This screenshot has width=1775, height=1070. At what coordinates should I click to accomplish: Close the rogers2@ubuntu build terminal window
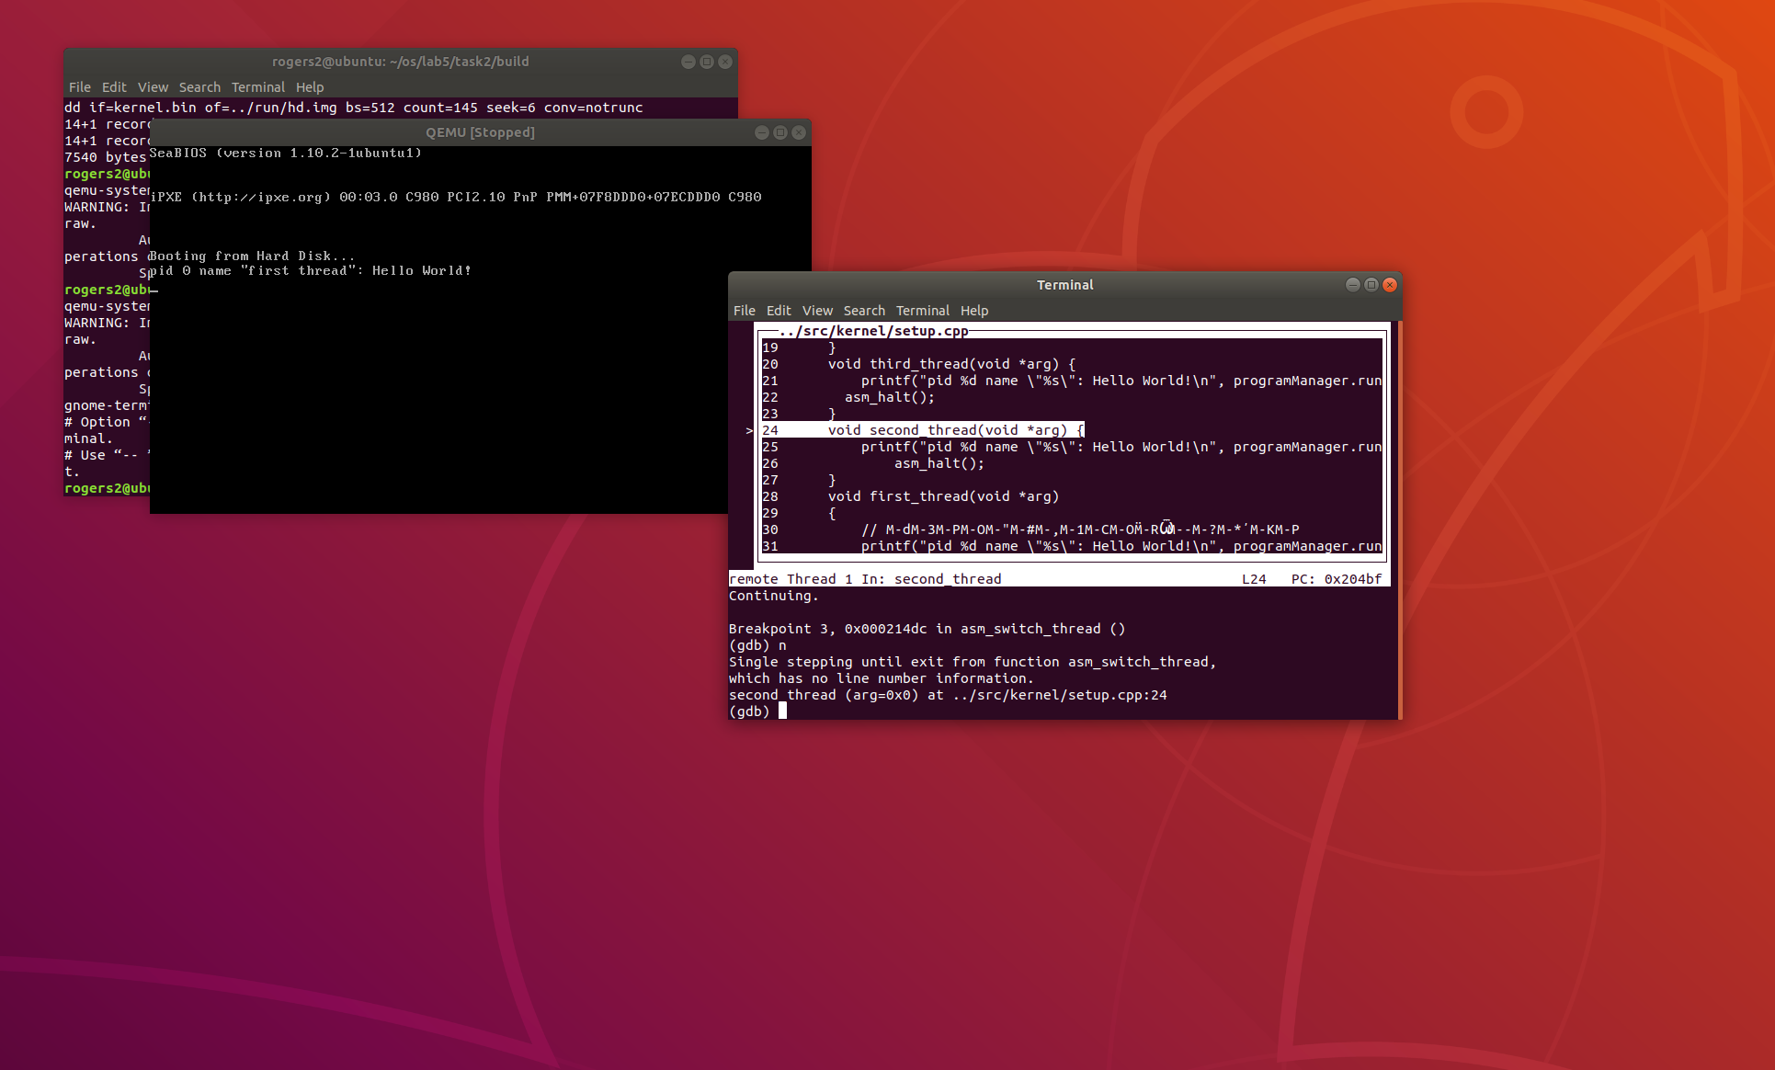click(725, 62)
